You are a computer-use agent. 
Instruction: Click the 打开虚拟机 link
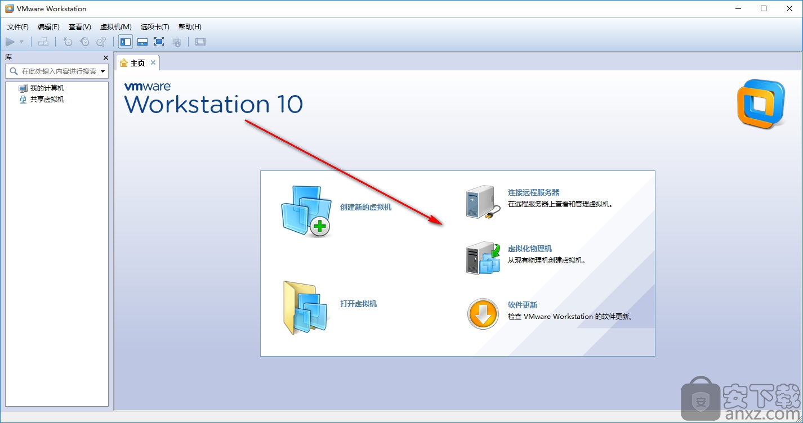[358, 304]
